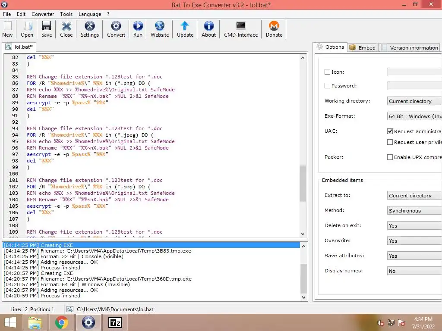
Task: Open the ? help menu
Action: point(108,14)
